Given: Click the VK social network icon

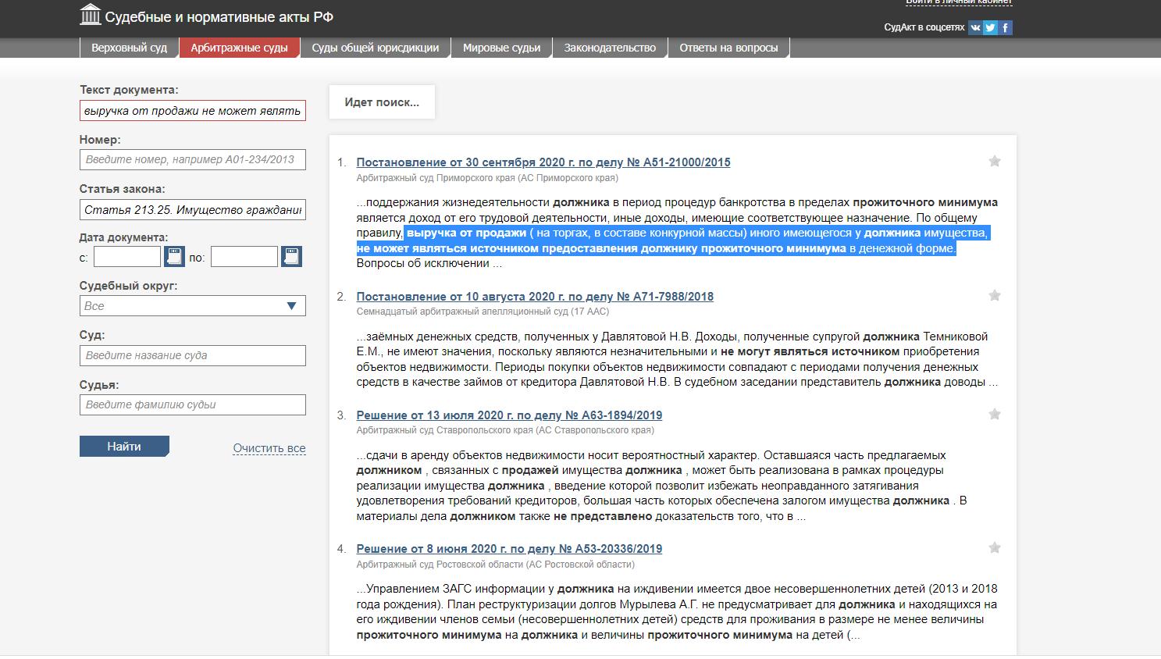Looking at the screenshot, I should pyautogui.click(x=975, y=27).
